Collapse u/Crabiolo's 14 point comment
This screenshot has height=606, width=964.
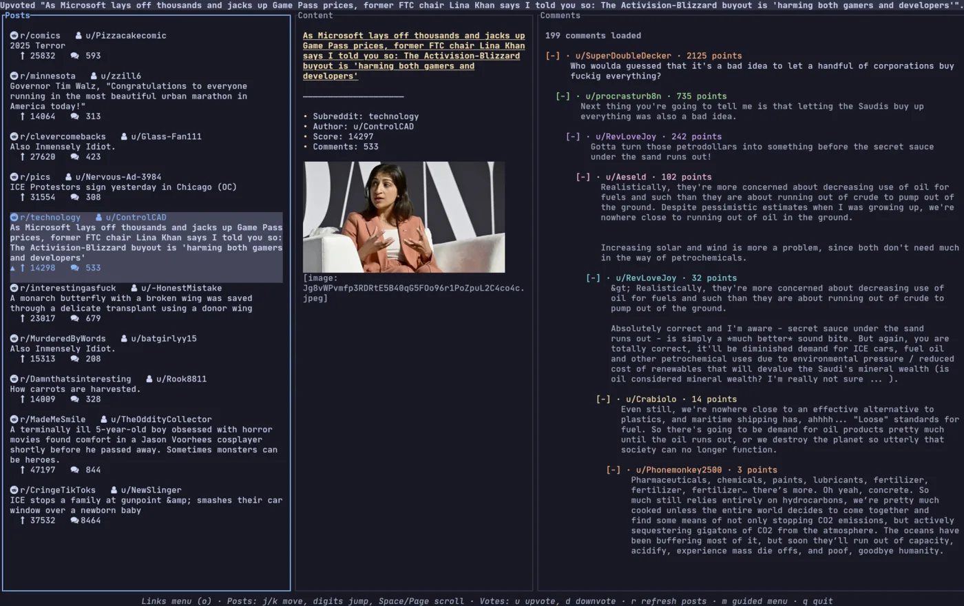[x=602, y=399]
